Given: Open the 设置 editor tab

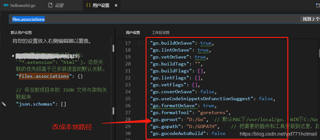Looking at the screenshot, I should click(64, 5).
